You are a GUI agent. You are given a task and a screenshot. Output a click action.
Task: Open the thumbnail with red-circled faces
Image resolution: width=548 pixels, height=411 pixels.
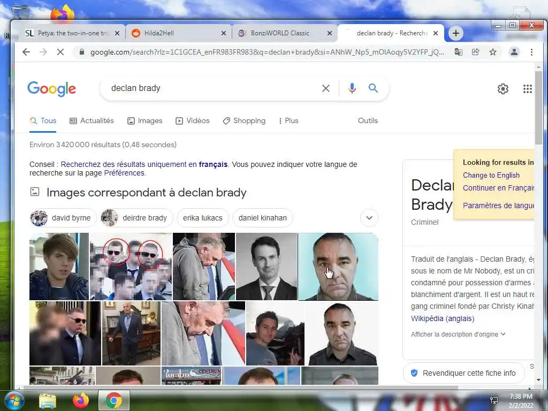(131, 267)
